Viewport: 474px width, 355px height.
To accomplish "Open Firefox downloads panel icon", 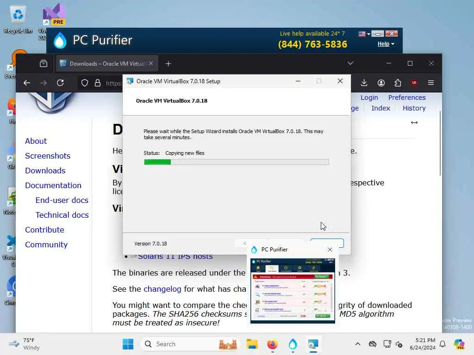I will tap(364, 83).
